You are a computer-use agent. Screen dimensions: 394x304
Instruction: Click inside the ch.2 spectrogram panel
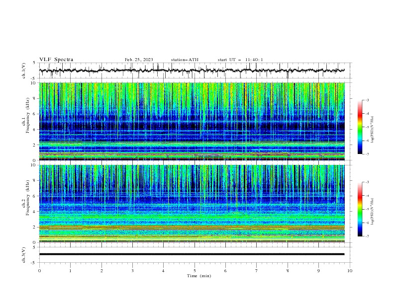pyautogui.click(x=192, y=204)
